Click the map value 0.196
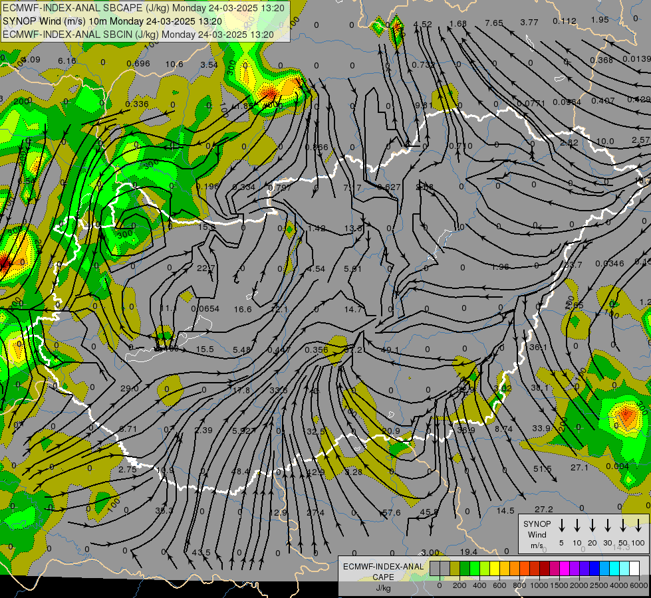The height and width of the screenshot is (598, 651). coord(207,186)
